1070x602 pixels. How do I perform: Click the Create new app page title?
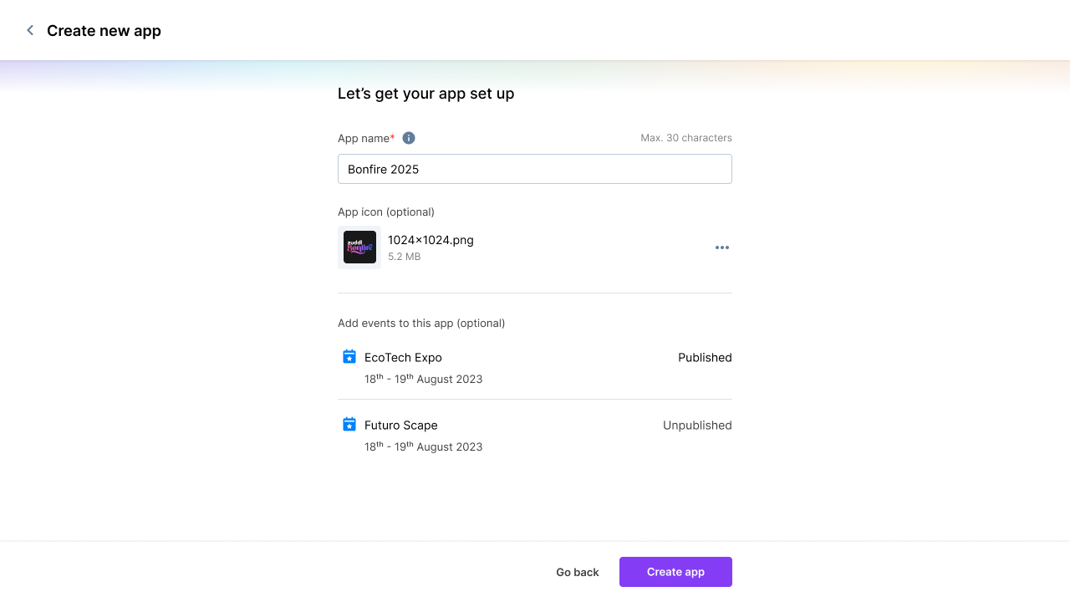tap(104, 31)
